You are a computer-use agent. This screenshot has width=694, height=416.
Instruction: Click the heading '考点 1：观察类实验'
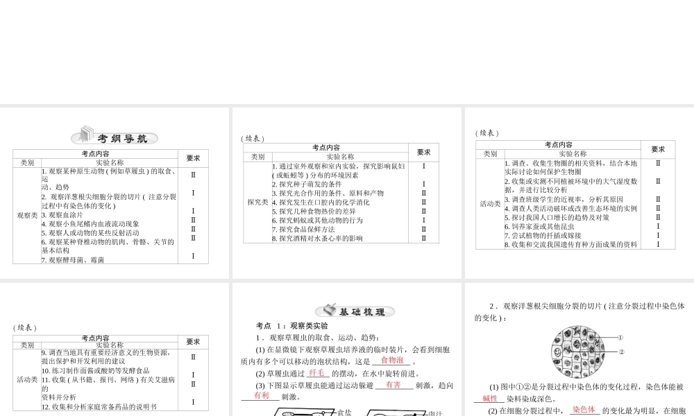(291, 326)
